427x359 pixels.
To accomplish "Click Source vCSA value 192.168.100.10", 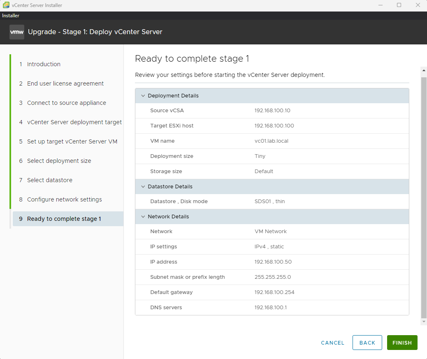I will pyautogui.click(x=272, y=111).
